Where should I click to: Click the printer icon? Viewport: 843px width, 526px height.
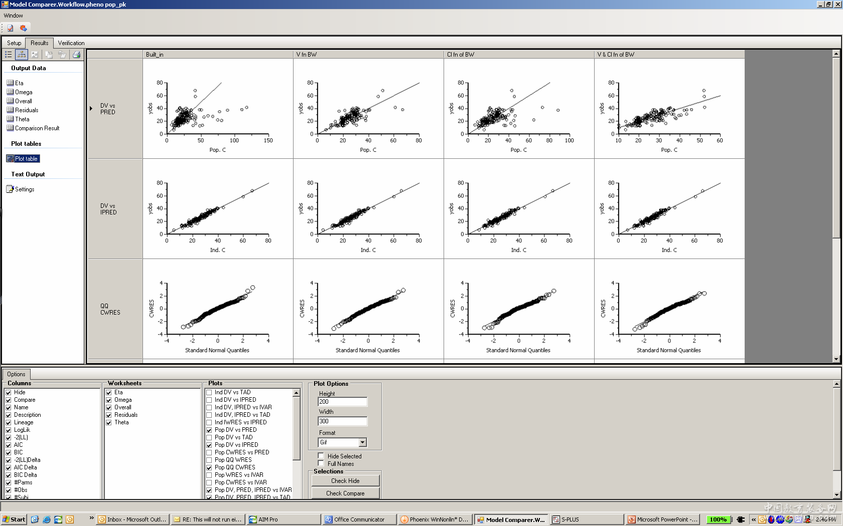pyautogui.click(x=76, y=55)
